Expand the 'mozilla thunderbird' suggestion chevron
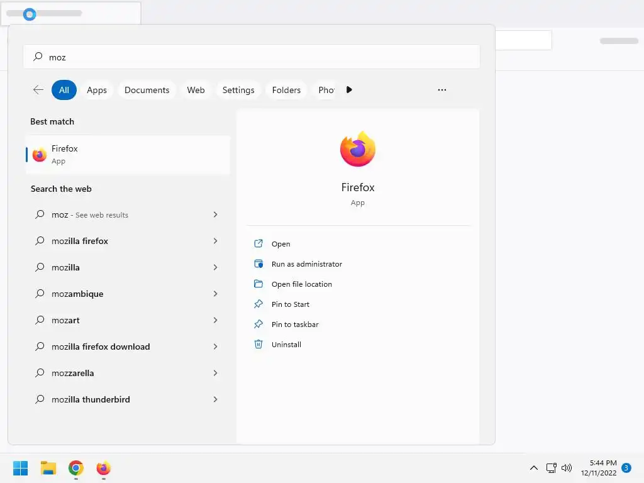The height and width of the screenshot is (483, 644). 215,399
